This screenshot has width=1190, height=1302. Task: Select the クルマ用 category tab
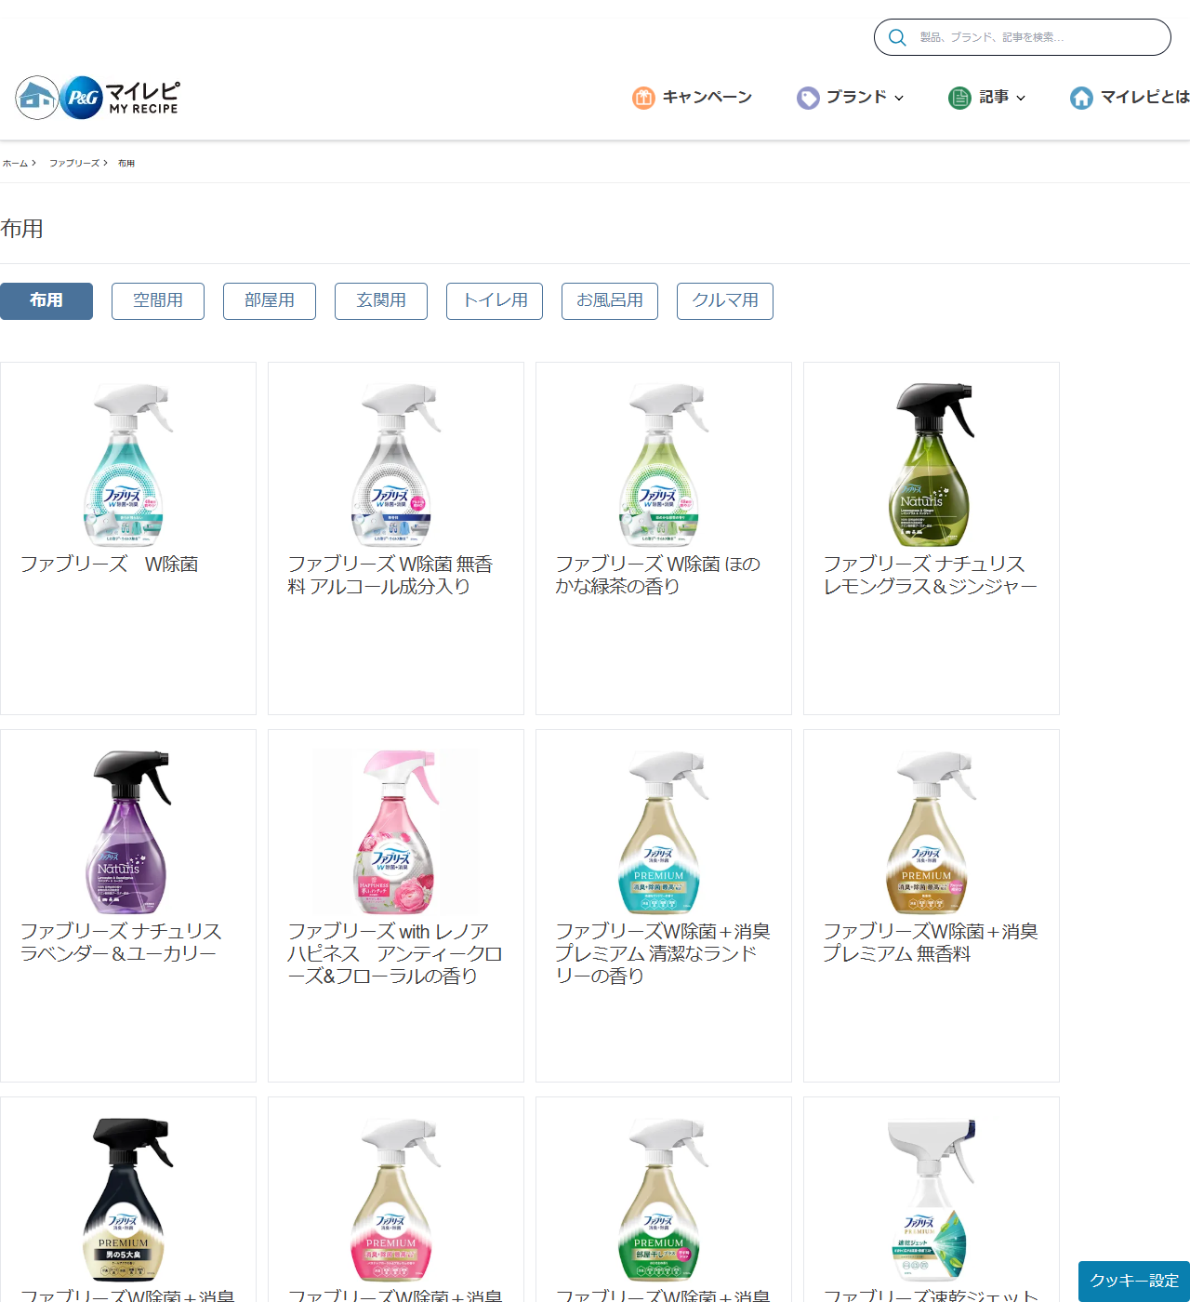(725, 301)
